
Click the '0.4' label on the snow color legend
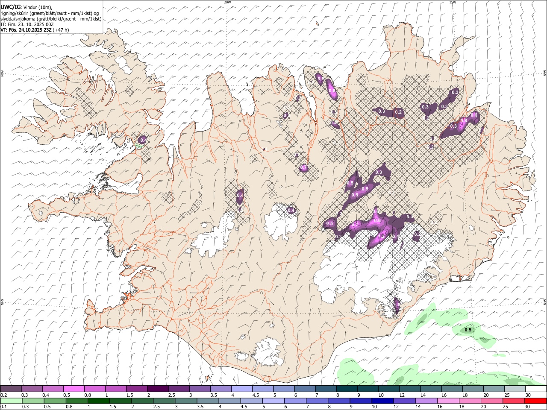pos(45,395)
